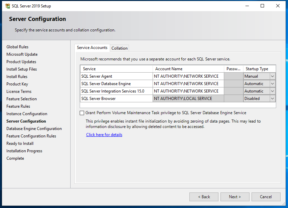288x208 pixels.
Task: Select the Service Accounts tab
Action: coord(92,48)
